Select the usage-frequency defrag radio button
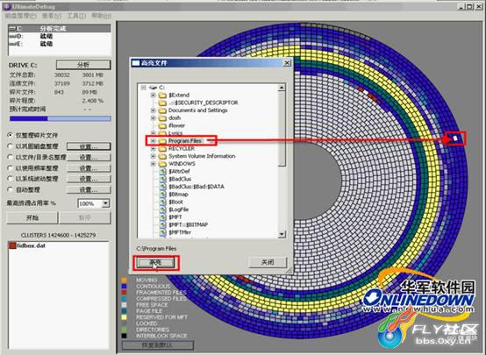 (x=11, y=168)
